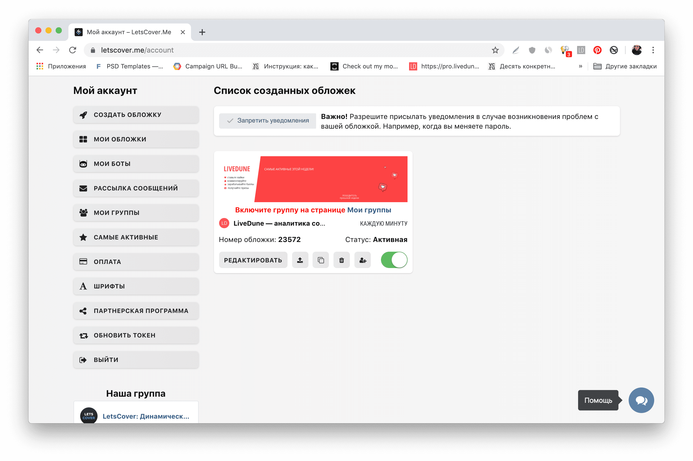
Task: Select the Мой аккаунт – LetsCover.Me tab
Action: tap(129, 32)
